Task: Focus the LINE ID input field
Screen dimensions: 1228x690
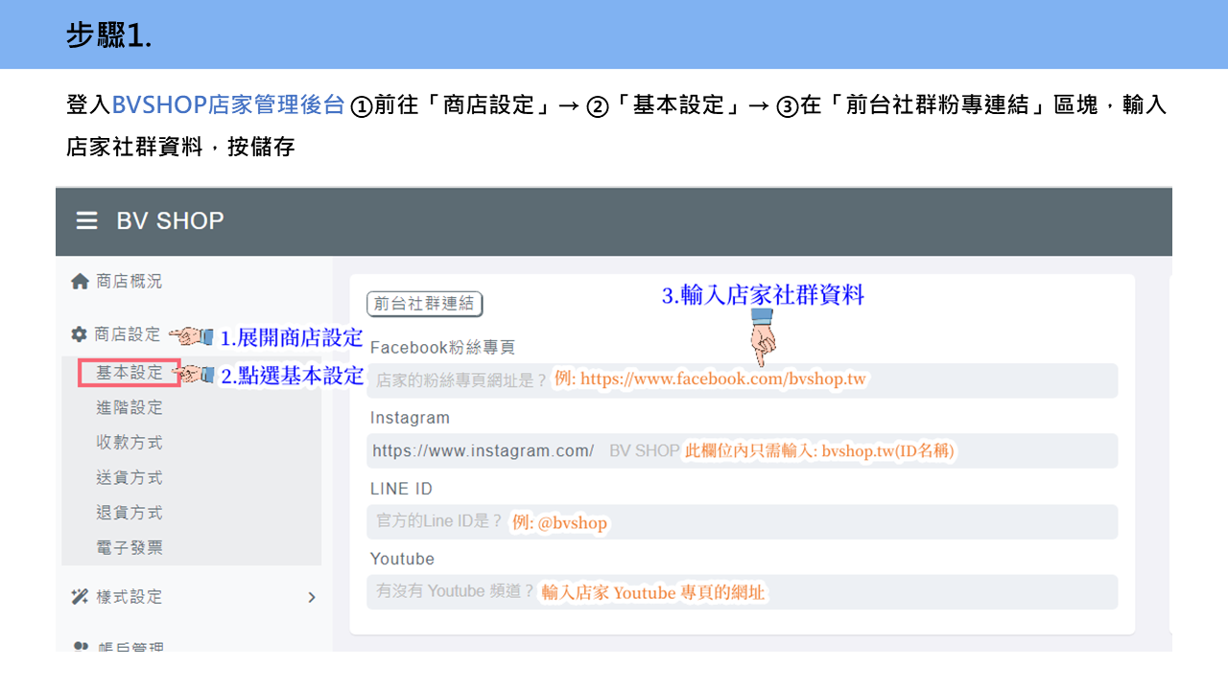Action: pyautogui.click(x=743, y=522)
